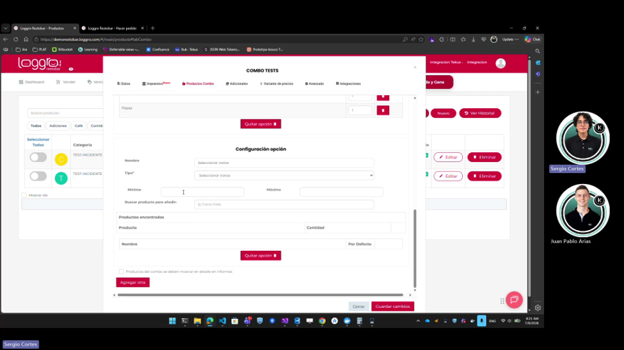Screen dimensions: 624x350
Task: Expand the browser tab list chevron
Action: [6, 28]
